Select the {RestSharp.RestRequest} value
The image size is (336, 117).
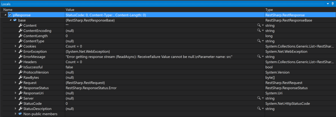pos(85,83)
